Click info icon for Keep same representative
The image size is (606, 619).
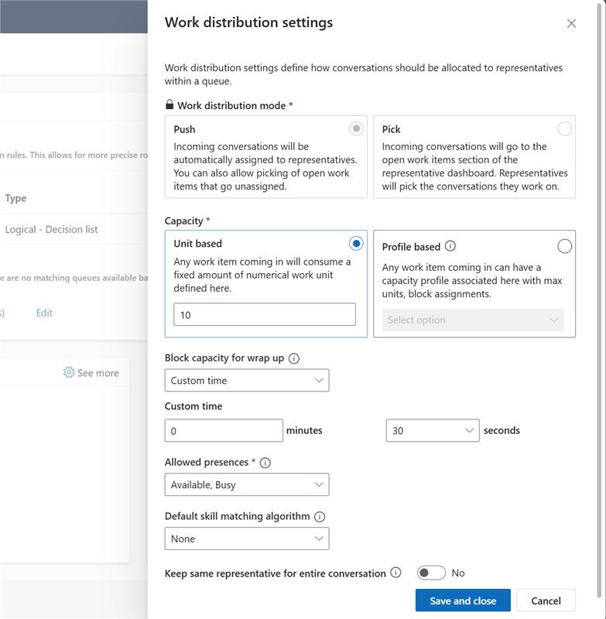[396, 573]
